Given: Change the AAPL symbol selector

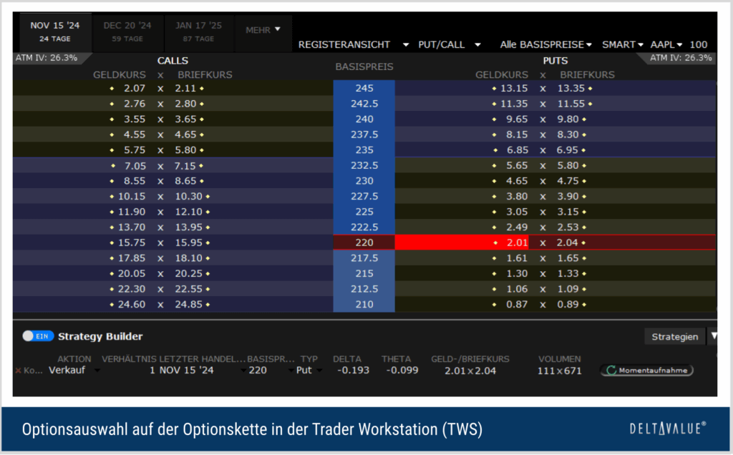Looking at the screenshot, I should click(x=666, y=44).
